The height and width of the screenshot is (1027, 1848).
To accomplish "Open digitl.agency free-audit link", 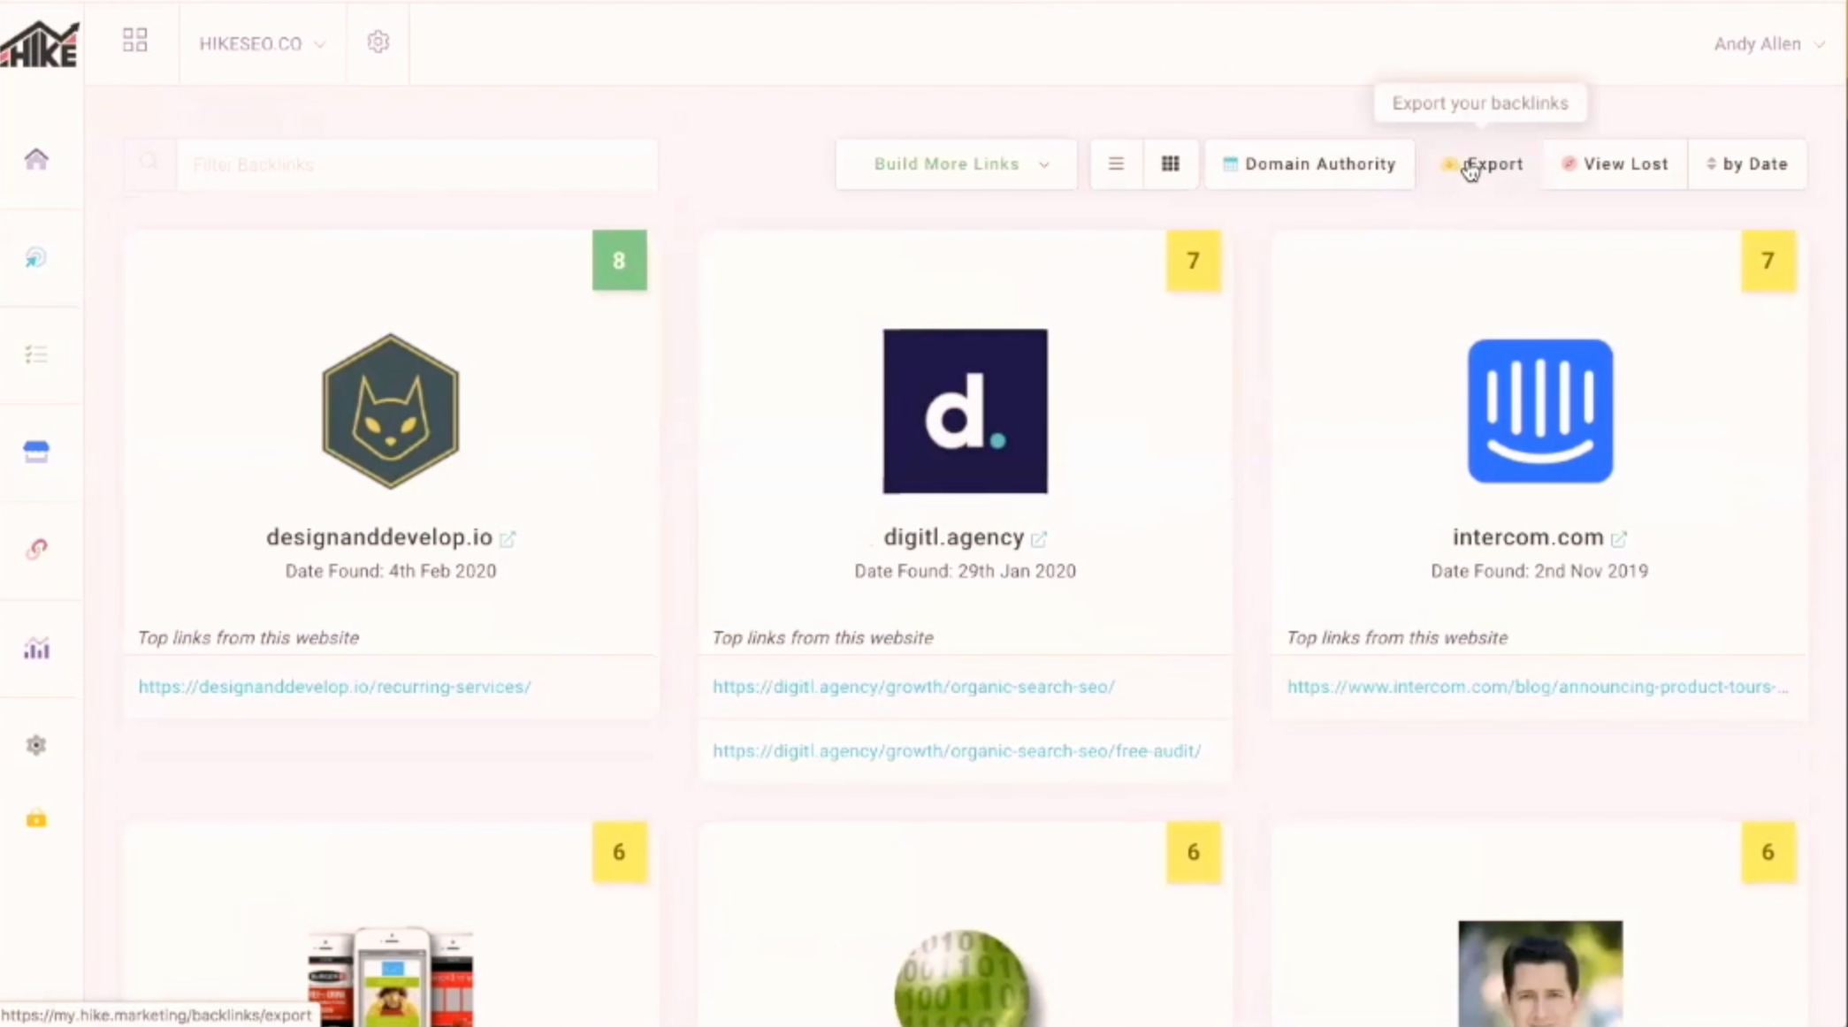I will pyautogui.click(x=957, y=750).
